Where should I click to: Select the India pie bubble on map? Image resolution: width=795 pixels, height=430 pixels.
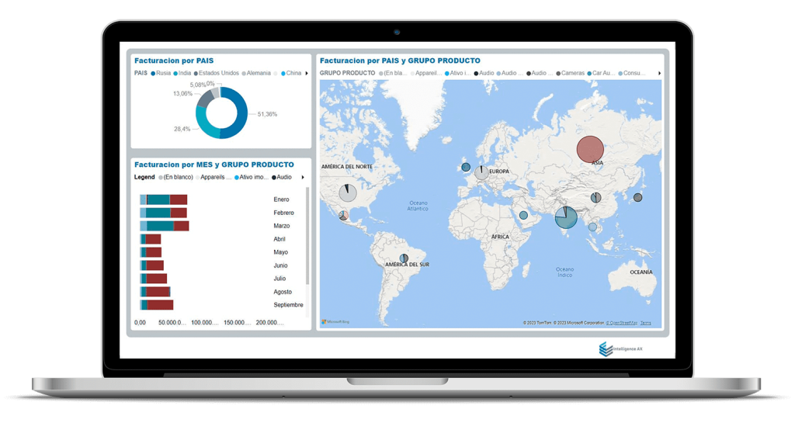566,217
